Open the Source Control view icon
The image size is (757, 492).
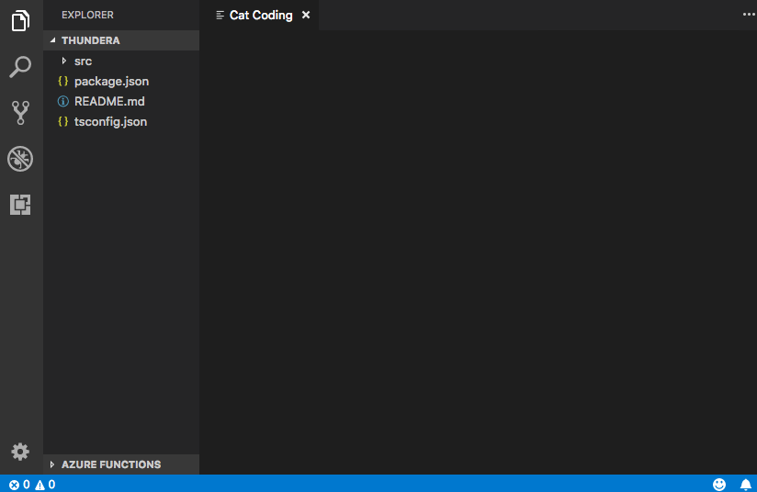20,113
